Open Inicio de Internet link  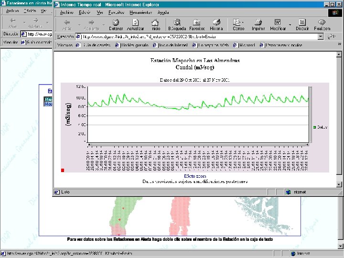(x=170, y=45)
